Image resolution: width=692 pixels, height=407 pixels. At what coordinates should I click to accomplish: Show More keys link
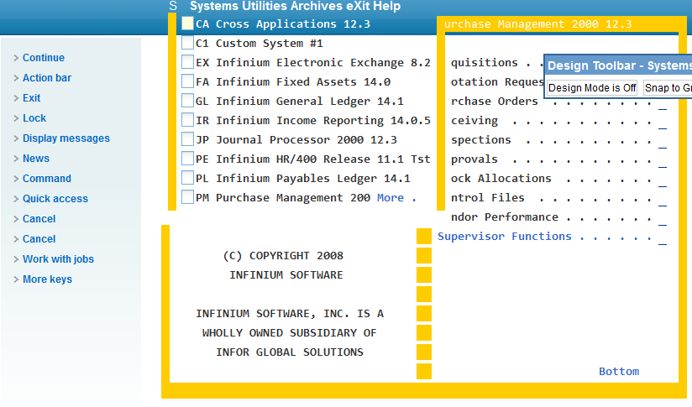[x=47, y=279]
